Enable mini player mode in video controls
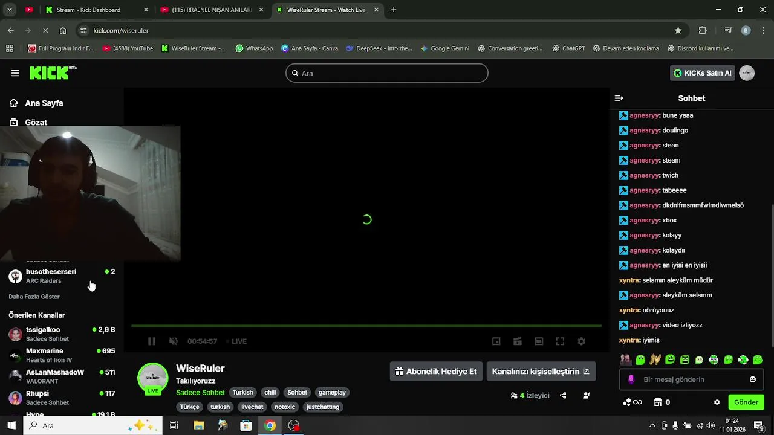Screen dimensions: 774x435 tap(496, 341)
